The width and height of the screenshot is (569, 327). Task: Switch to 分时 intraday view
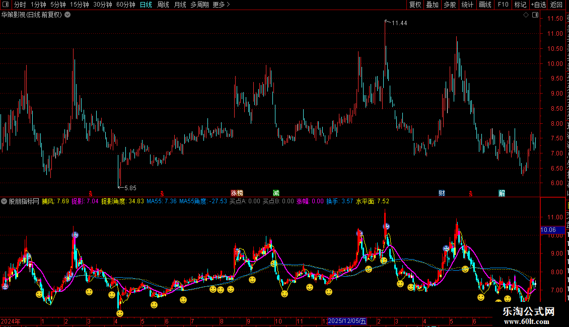pyautogui.click(x=20, y=5)
